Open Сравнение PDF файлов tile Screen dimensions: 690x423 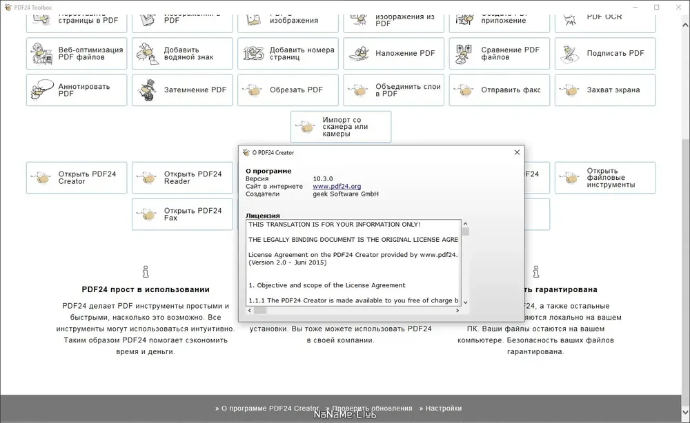point(499,54)
